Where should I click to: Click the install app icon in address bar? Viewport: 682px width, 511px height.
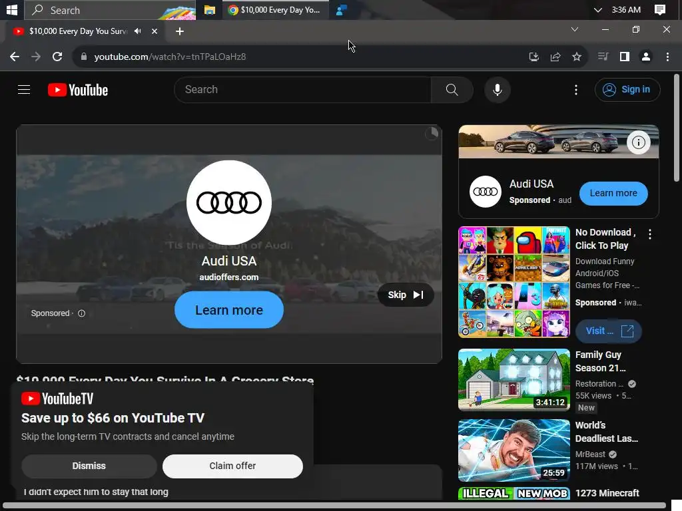[x=533, y=57]
